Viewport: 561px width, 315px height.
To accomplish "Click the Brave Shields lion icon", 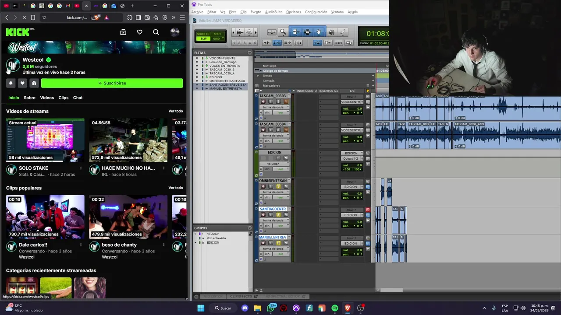I will tap(97, 17).
